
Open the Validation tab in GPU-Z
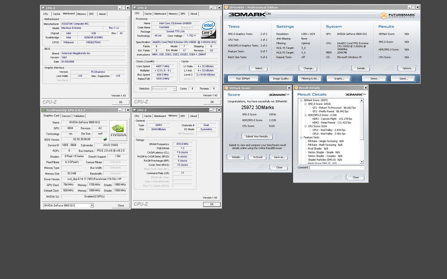pyautogui.click(x=79, y=116)
